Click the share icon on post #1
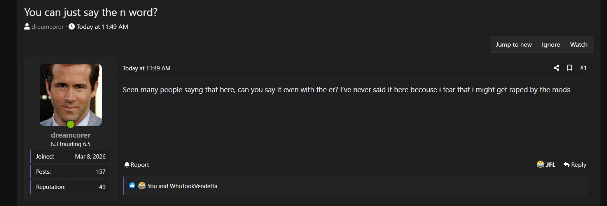This screenshot has height=206, width=607. coord(556,68)
